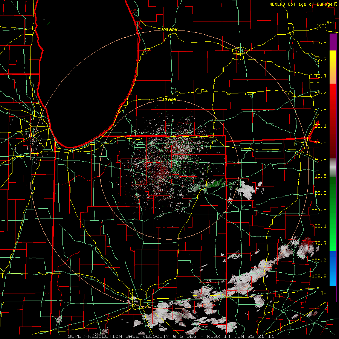Click the 76.7 value on velocity scale
Screen dimensions: 339x339
(x=321, y=76)
